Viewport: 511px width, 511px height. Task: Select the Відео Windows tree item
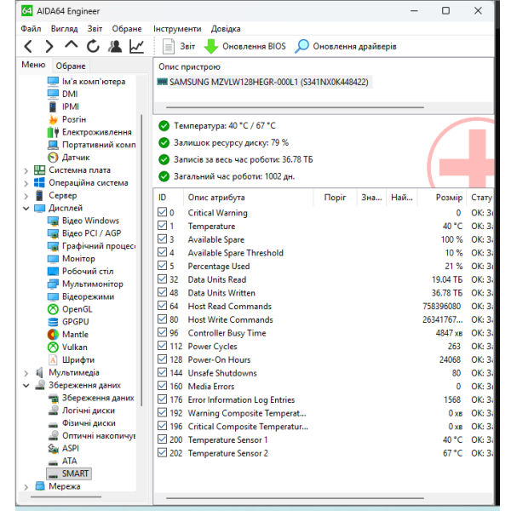[x=83, y=221]
